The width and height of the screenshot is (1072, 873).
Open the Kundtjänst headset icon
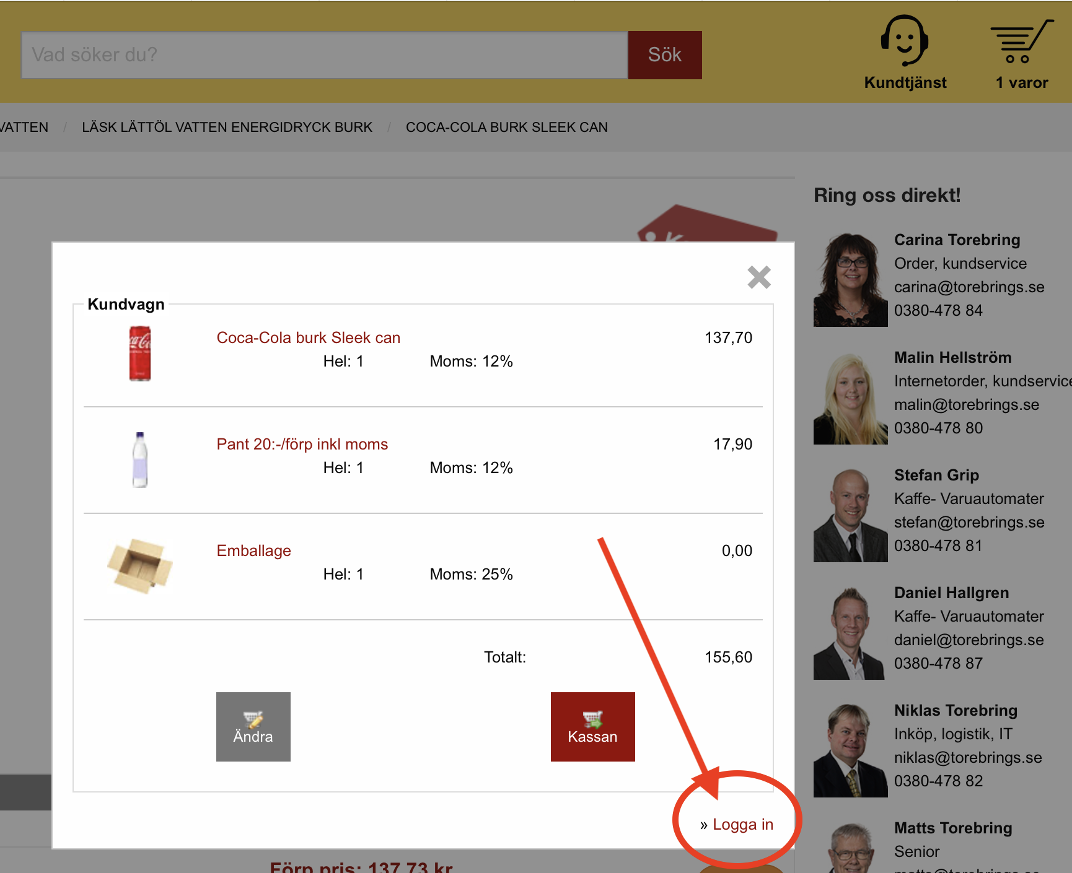tap(905, 41)
